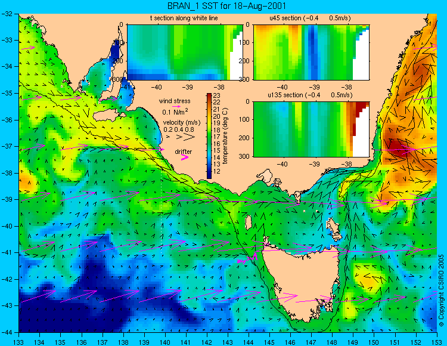
Task: Click the 'wind stress' legend label
Action: (175, 101)
